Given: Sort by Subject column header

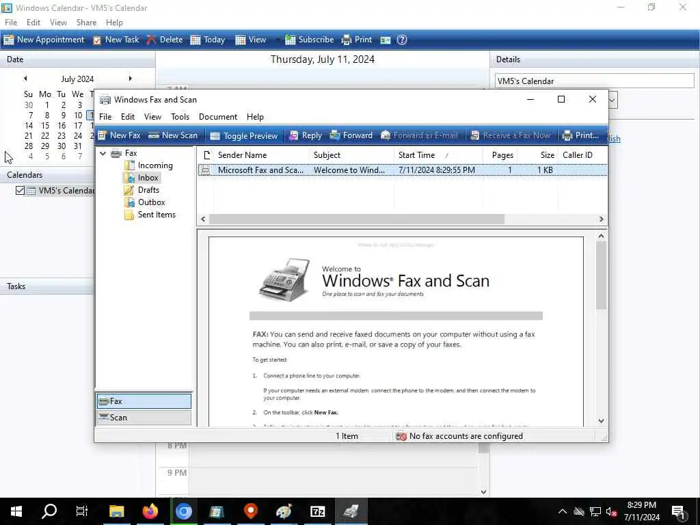Looking at the screenshot, I should pyautogui.click(x=351, y=155).
